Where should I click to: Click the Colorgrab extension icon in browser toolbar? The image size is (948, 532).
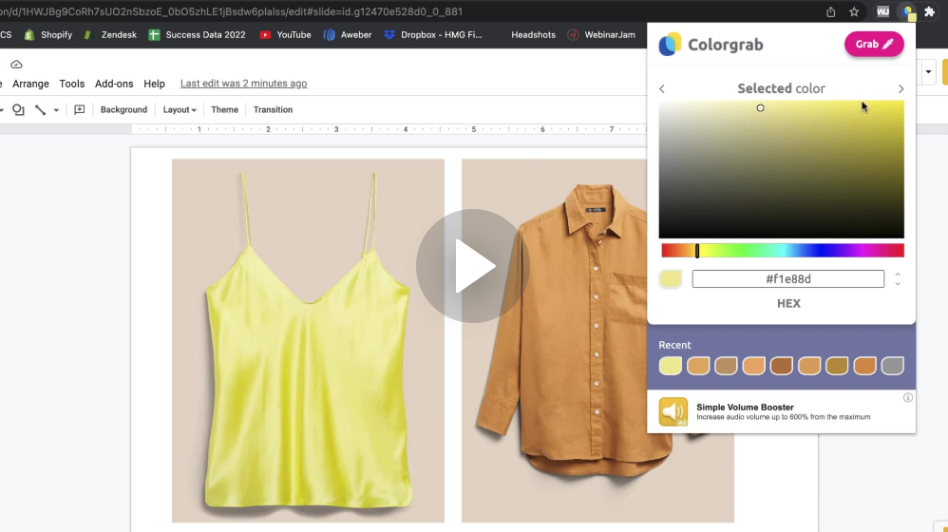coord(908,12)
